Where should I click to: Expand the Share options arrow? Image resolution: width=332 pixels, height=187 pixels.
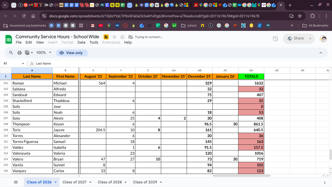310,39
